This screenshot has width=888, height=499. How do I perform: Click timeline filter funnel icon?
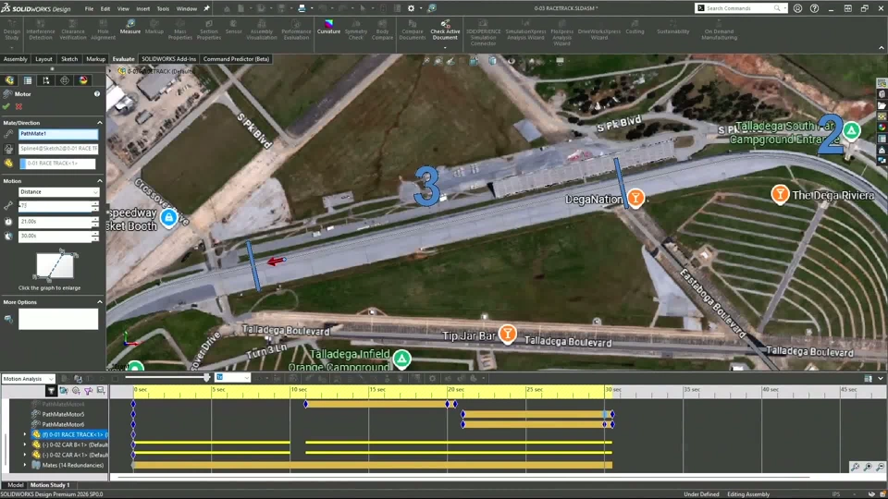click(51, 390)
